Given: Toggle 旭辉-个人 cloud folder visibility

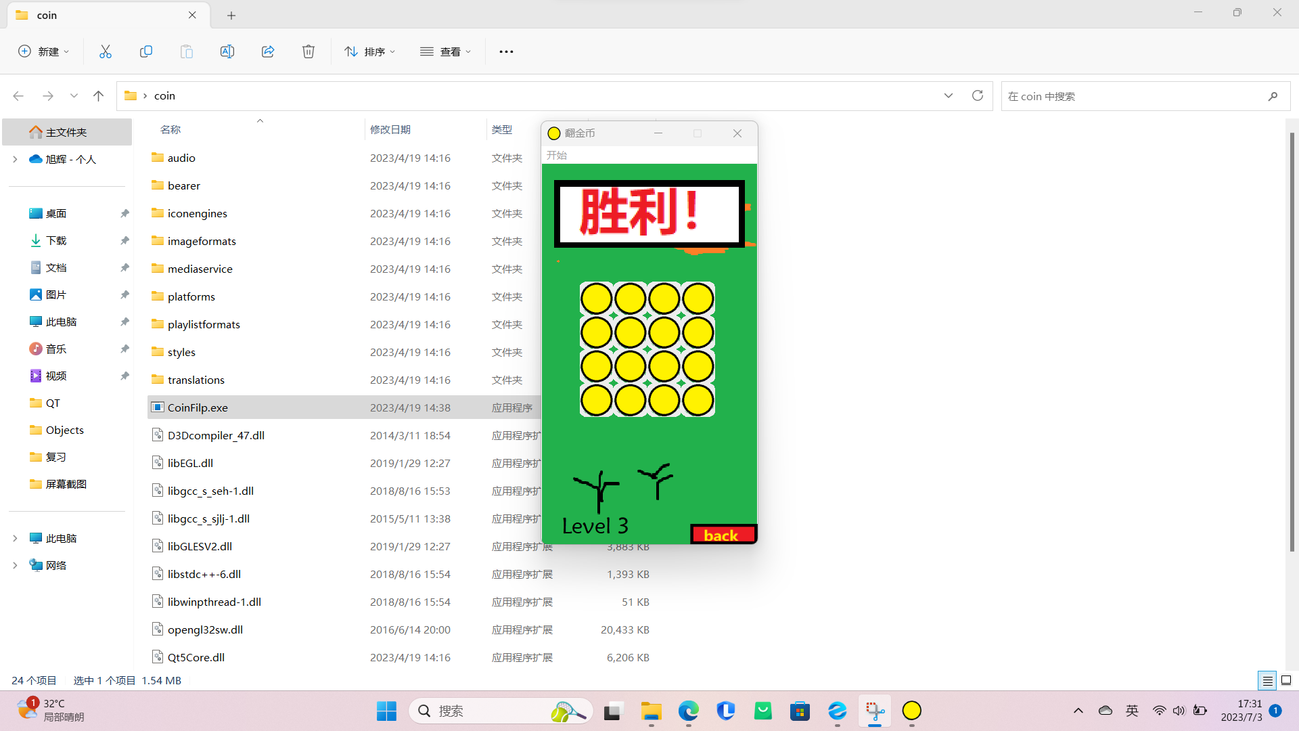Looking at the screenshot, I should (x=14, y=158).
